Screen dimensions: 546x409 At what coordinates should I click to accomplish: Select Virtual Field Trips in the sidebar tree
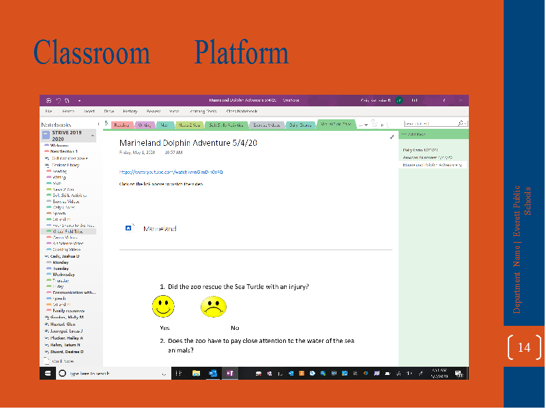tap(68, 232)
